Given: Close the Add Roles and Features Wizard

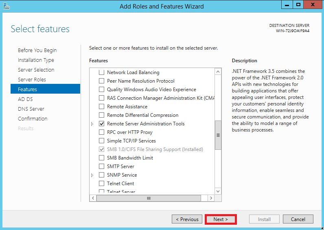Looking at the screenshot, I should click(x=313, y=5).
